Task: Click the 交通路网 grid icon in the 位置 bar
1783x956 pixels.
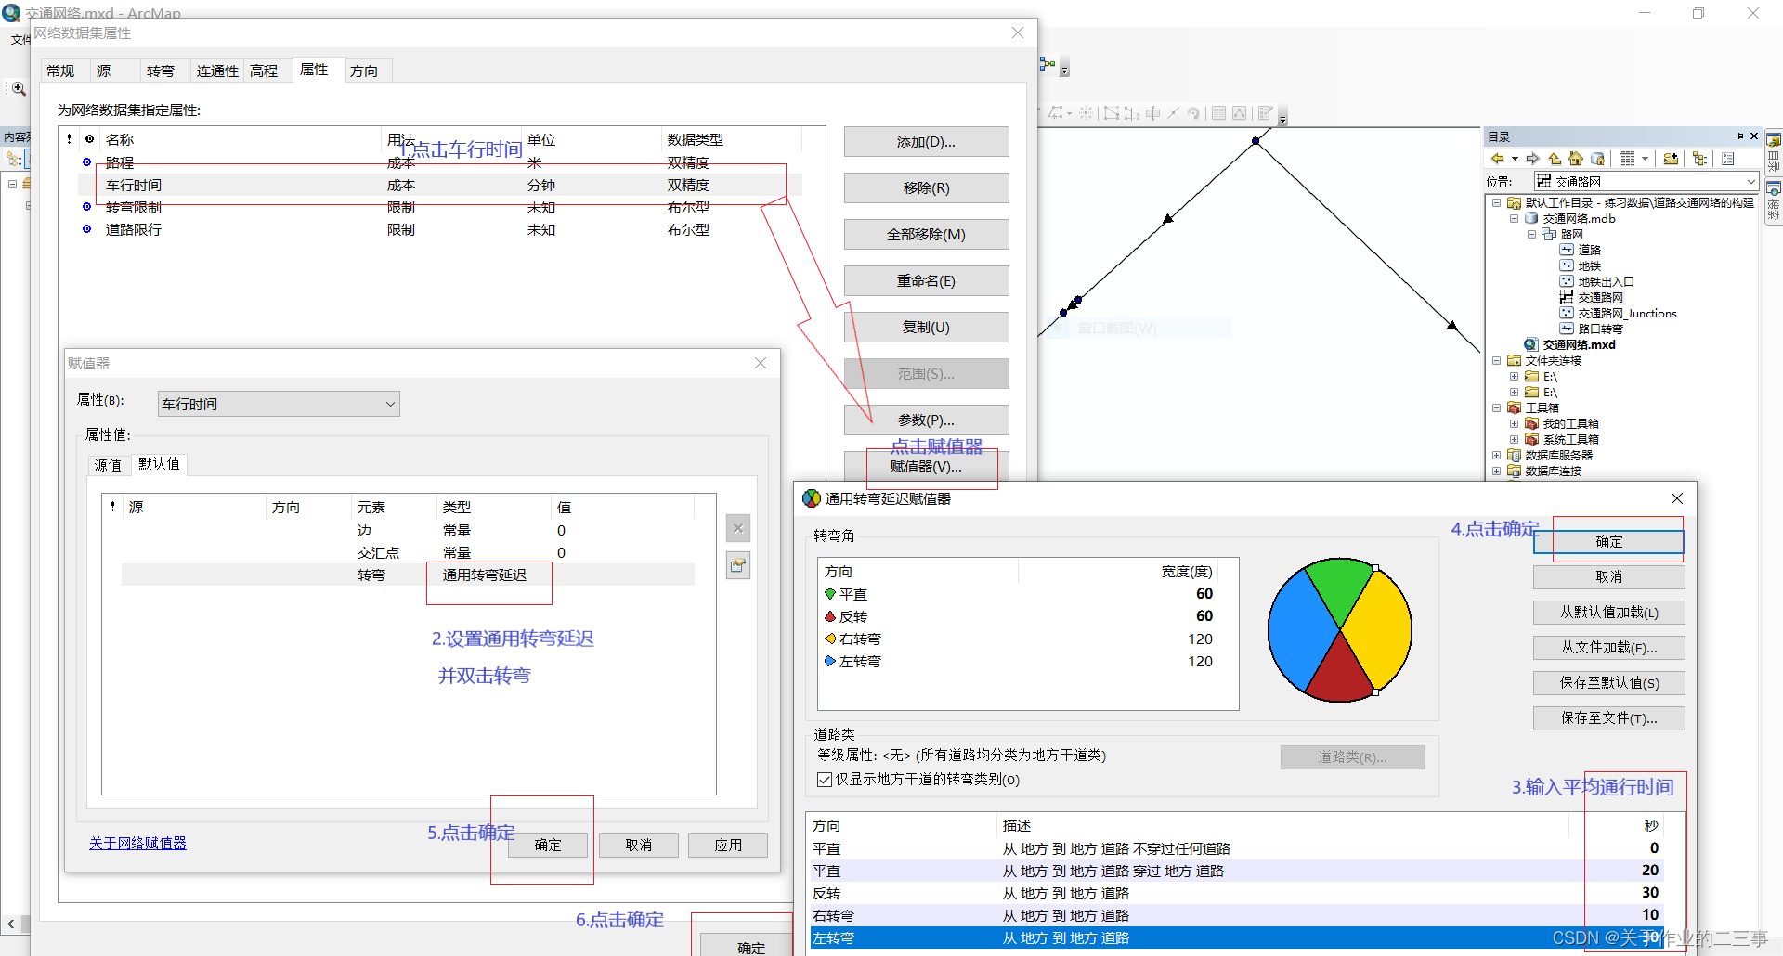Action: [1544, 181]
